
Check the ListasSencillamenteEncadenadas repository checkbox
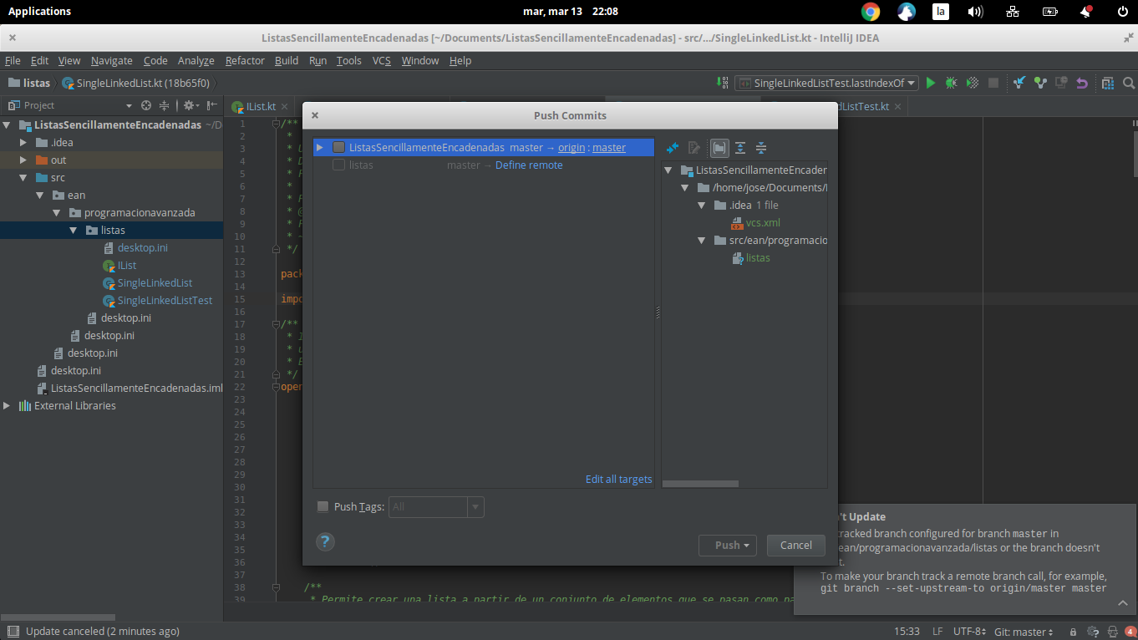(338, 147)
